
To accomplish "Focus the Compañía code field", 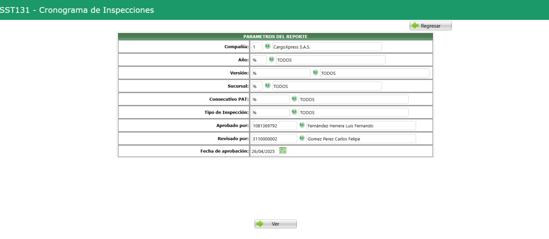I will pyautogui.click(x=257, y=47).
